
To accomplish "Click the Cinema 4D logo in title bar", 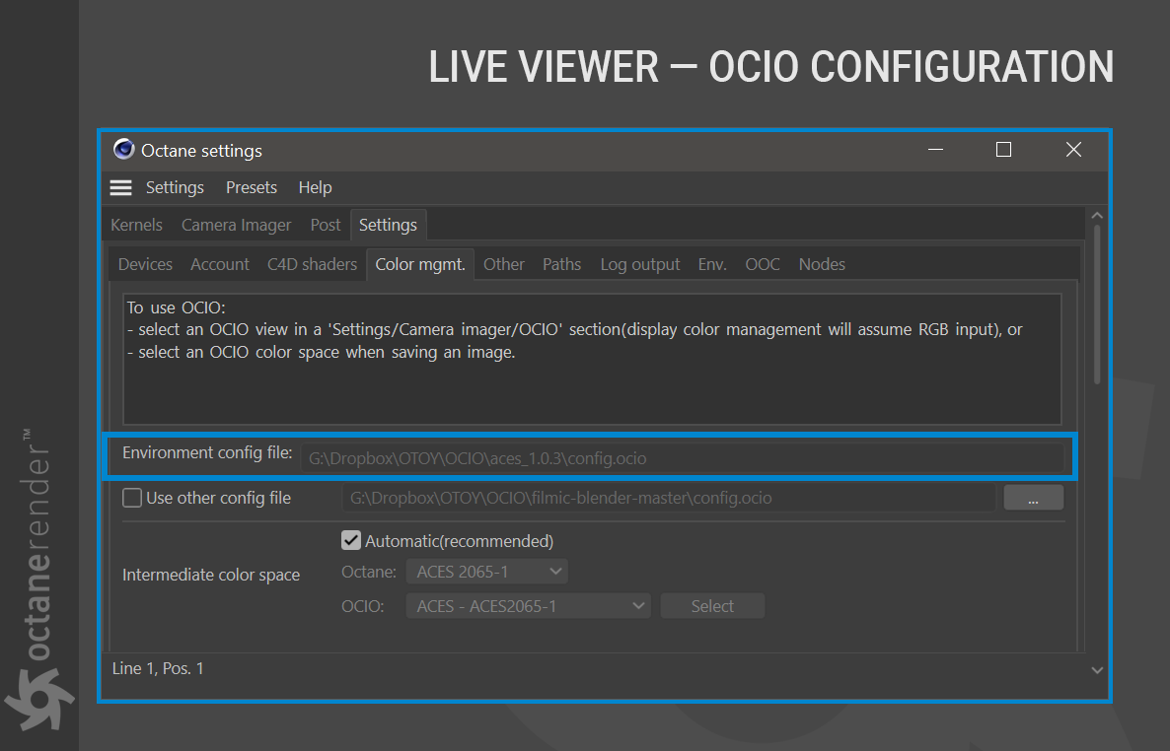I will click(123, 149).
